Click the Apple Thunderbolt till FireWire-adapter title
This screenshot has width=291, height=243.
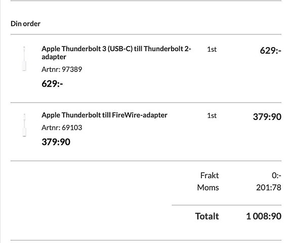point(104,115)
